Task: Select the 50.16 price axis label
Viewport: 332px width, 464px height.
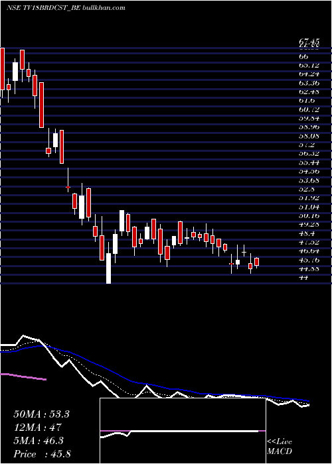Action: (309, 215)
